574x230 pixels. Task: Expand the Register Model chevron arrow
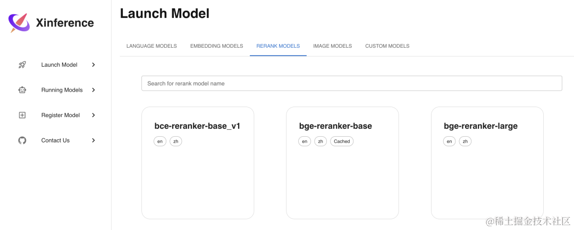(x=94, y=115)
